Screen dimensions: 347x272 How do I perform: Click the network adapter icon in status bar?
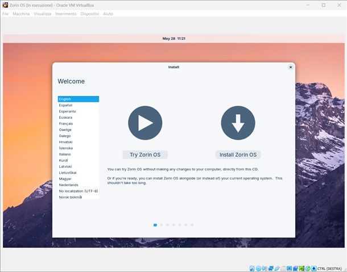point(271,269)
